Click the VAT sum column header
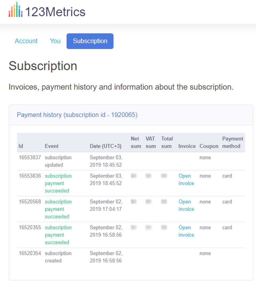 [151, 142]
